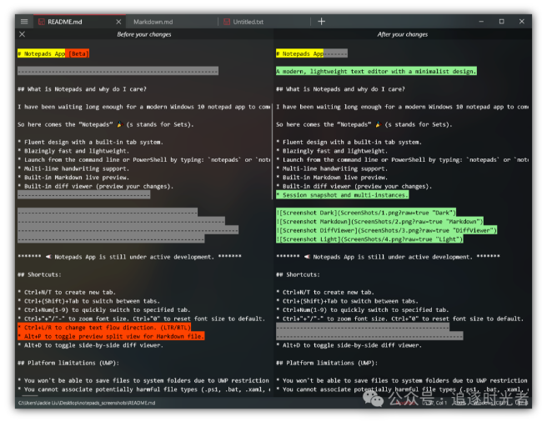Click 'Blazingly fast and lightweight.' in before pane
The image size is (542, 427).
click(x=73, y=151)
